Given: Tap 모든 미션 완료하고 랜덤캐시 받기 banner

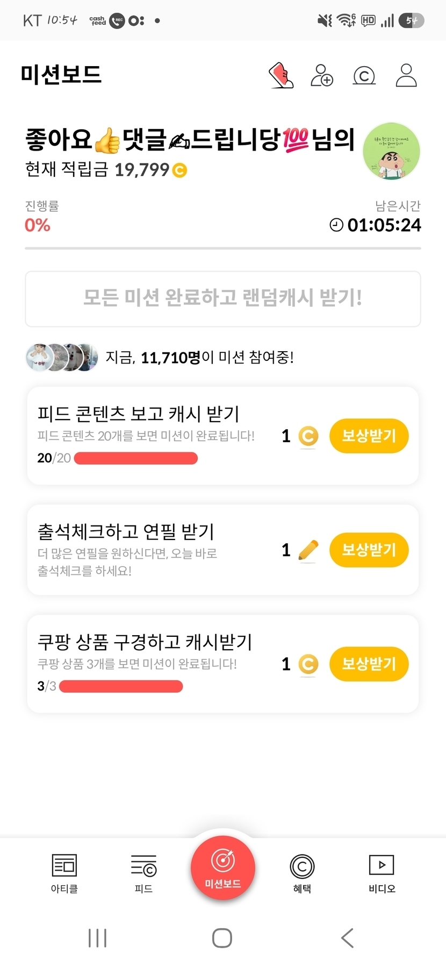Looking at the screenshot, I should coord(223,298).
